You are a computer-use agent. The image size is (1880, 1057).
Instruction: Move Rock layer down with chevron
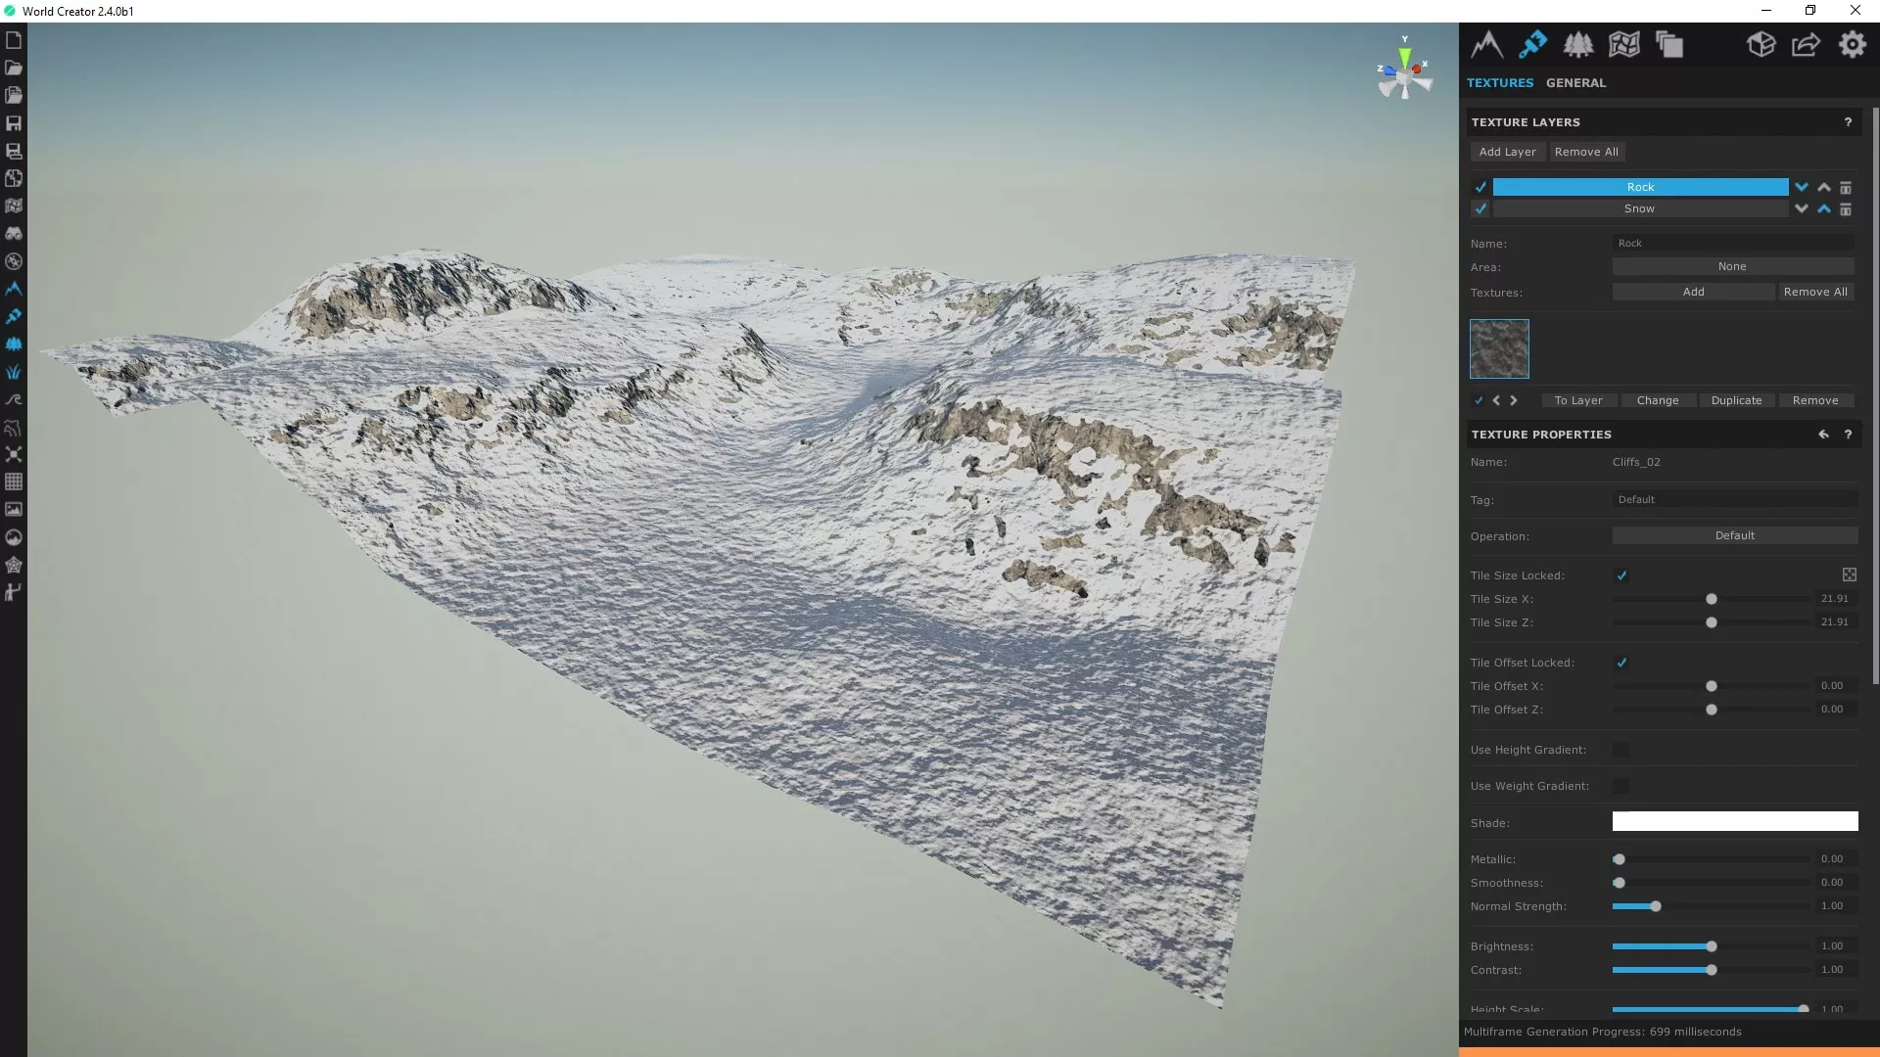(x=1801, y=187)
